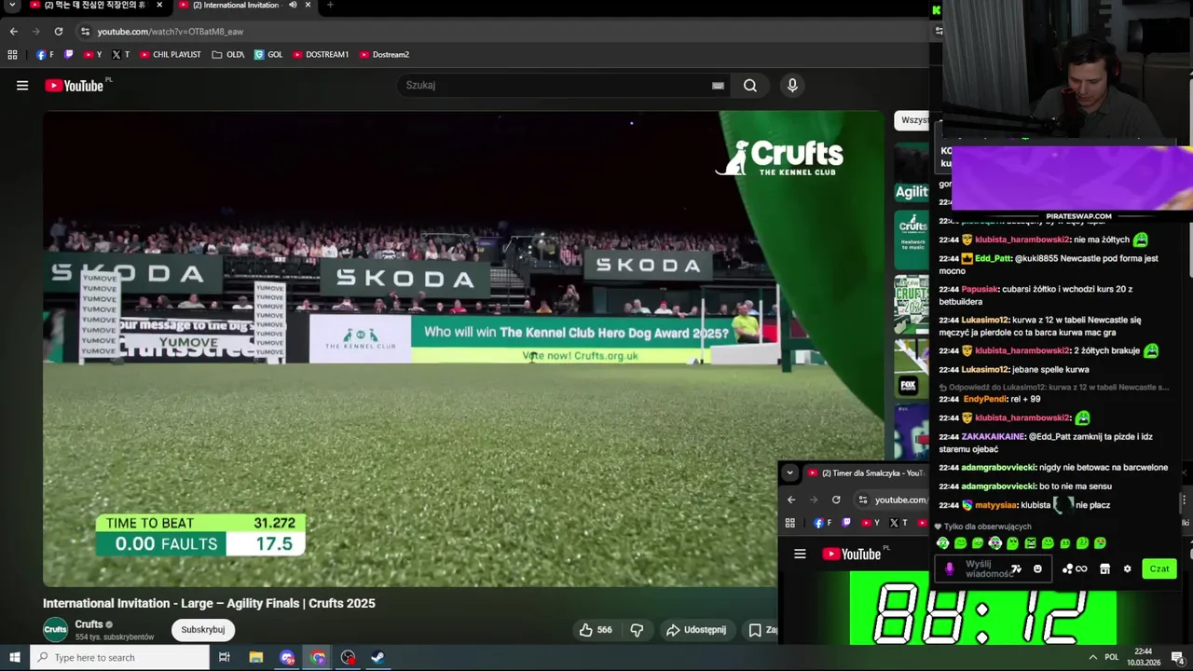The width and height of the screenshot is (1193, 671).
Task: Open the YouTube hamburger guide menu
Action: 22,86
